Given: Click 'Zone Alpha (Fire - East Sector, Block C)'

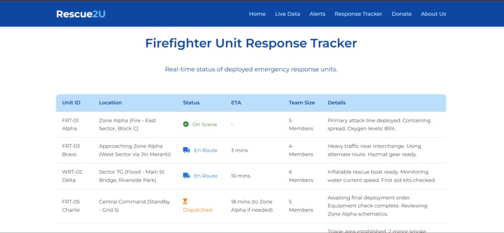Looking at the screenshot, I should [128, 124].
